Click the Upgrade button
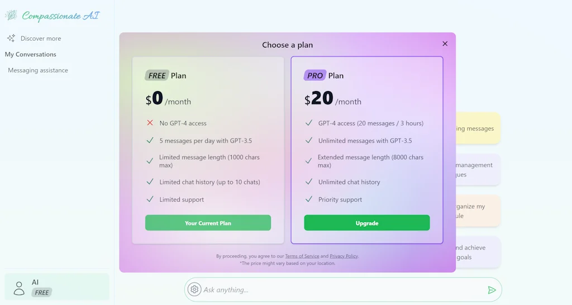Image resolution: width=572 pixels, height=305 pixels. pyautogui.click(x=366, y=223)
